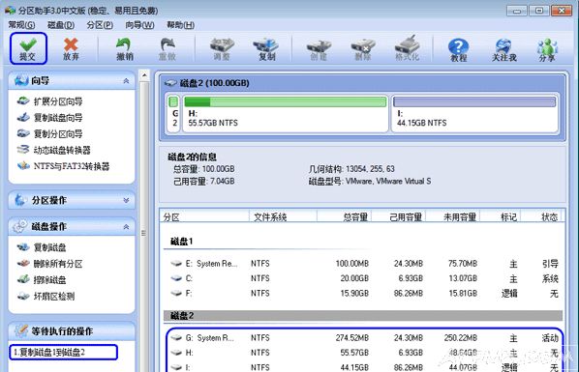Click the 向导 panel title
This screenshot has height=372, width=579.
pos(41,81)
